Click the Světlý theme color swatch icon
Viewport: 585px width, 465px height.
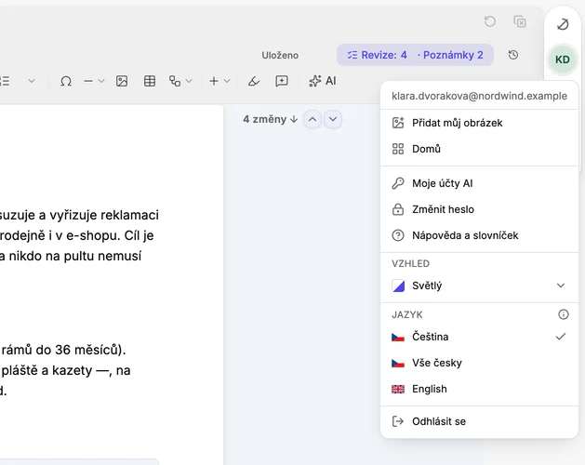click(x=398, y=286)
